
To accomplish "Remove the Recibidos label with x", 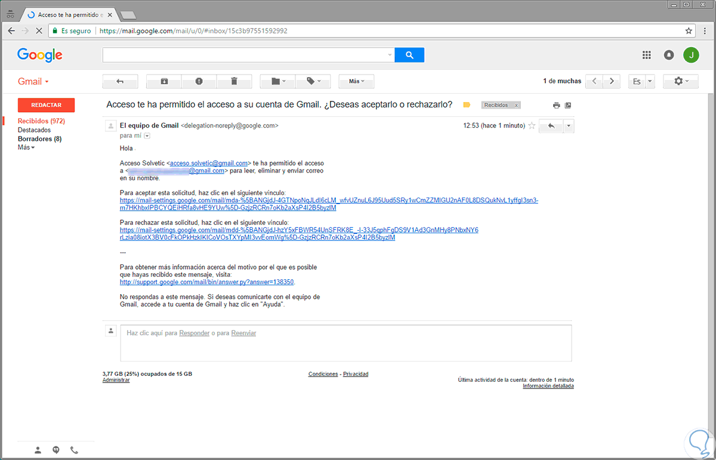I will coord(517,105).
